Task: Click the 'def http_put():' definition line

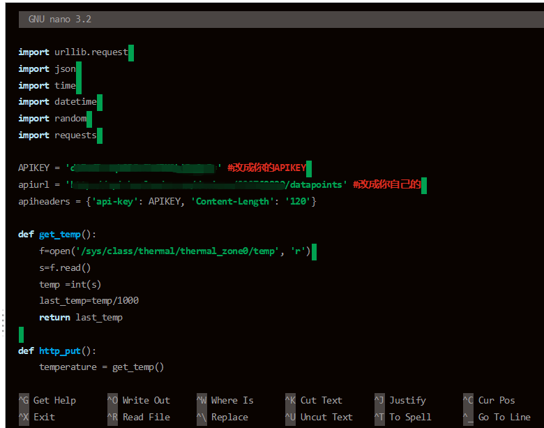Action: tap(57, 351)
